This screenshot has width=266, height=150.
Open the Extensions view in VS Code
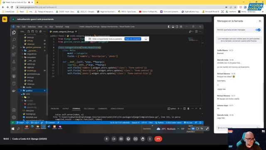(x=14, y=55)
